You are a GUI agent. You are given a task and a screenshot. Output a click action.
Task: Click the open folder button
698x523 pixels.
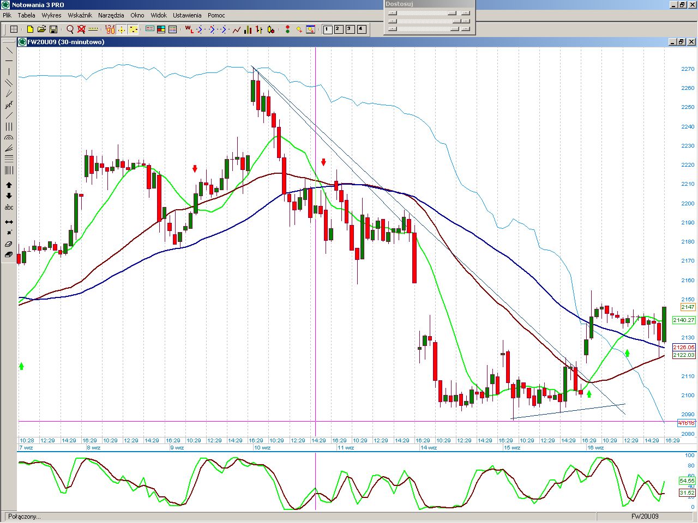tap(41, 29)
